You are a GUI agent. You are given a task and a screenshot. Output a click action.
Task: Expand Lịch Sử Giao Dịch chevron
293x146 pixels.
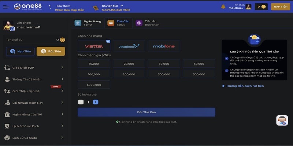tap(62, 126)
